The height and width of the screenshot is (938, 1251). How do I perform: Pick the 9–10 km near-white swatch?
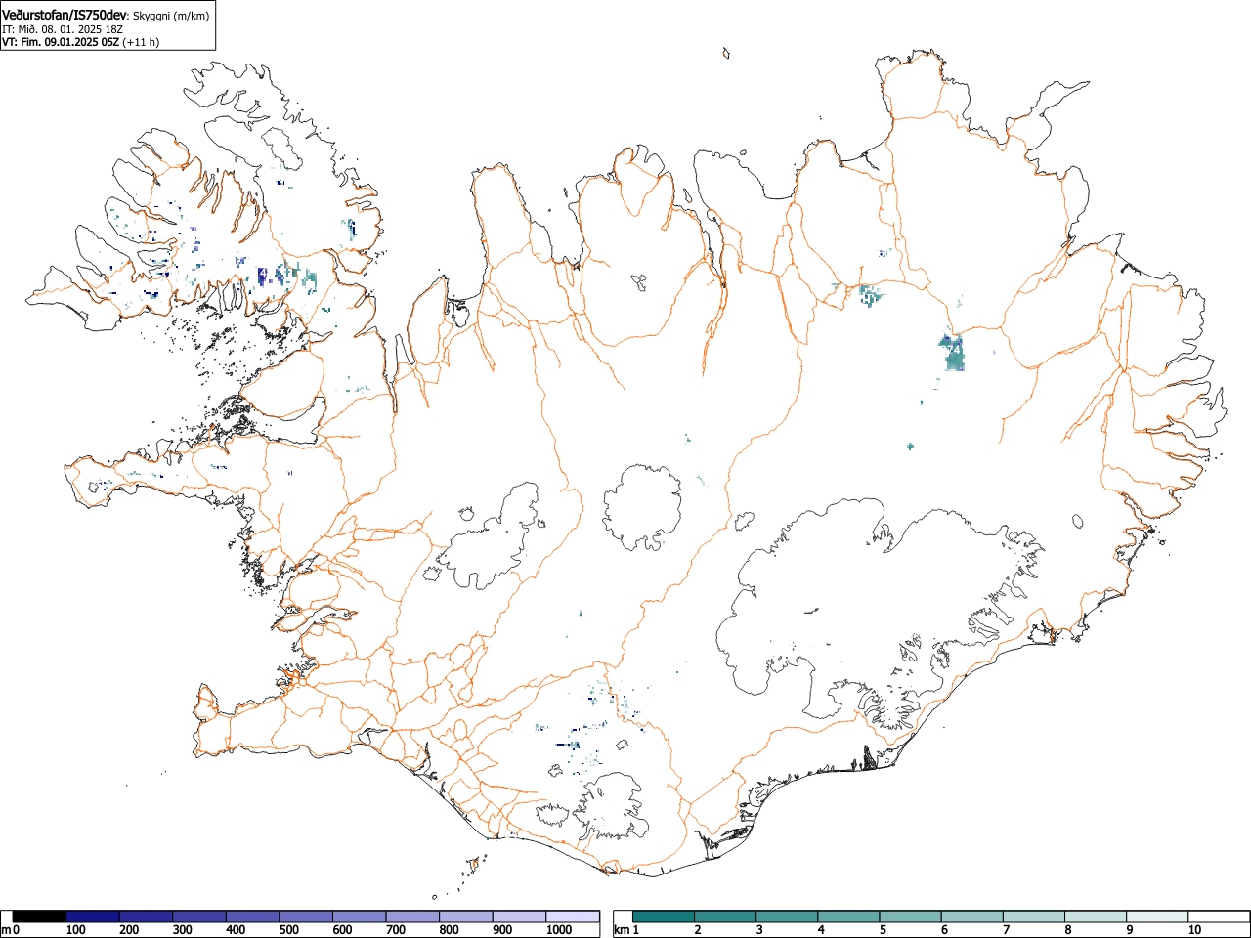point(1157,917)
